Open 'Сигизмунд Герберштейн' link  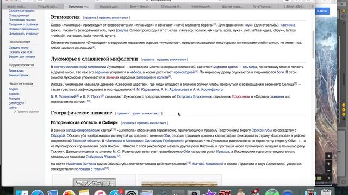point(164,141)
